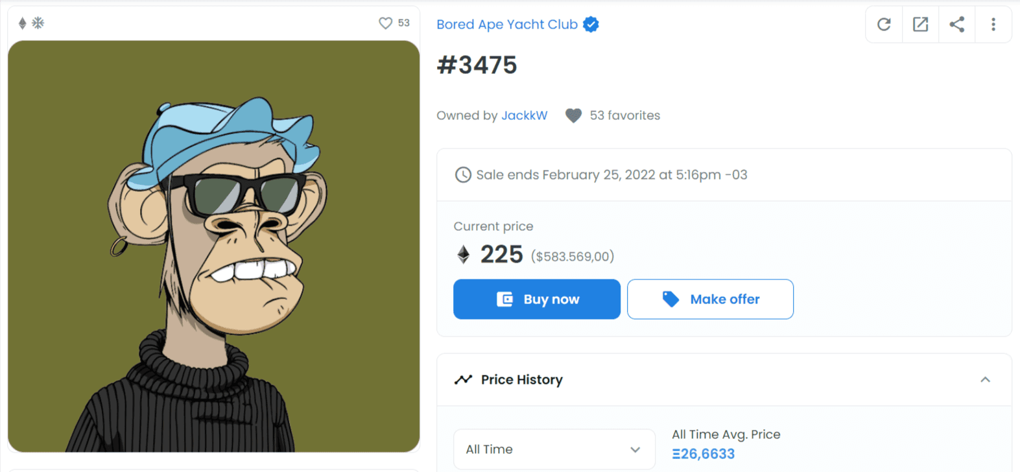Open the external link icon

pos(920,24)
